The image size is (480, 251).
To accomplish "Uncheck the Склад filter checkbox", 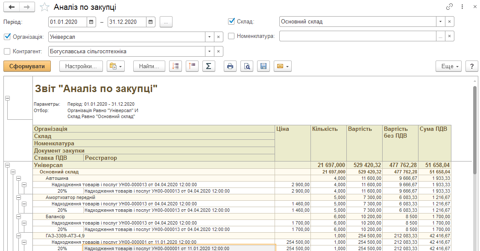I will coord(231,21).
